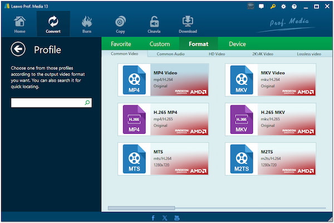Image resolution: width=334 pixels, height=223 pixels.
Task: Choose the H.265 MKV profile
Action: (271, 119)
